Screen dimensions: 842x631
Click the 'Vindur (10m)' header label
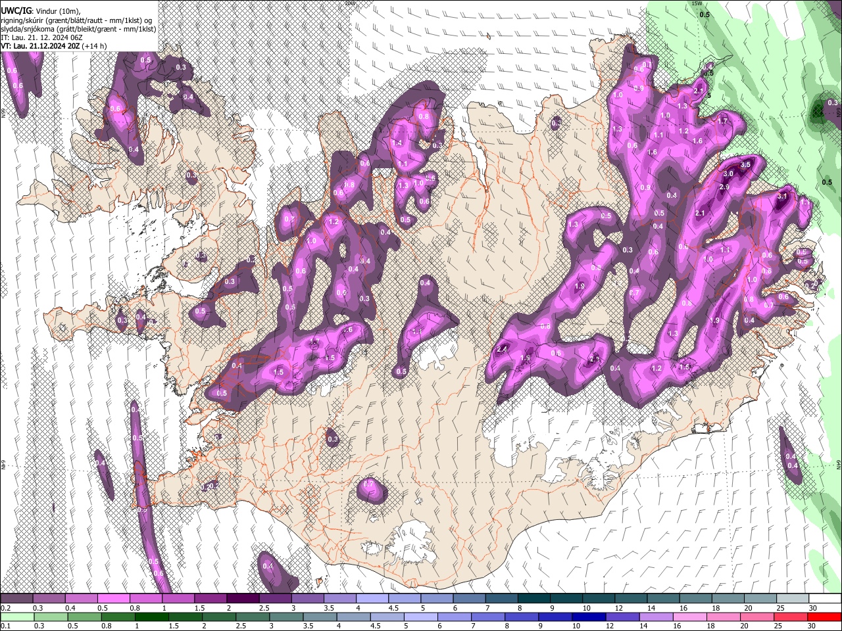57,12
